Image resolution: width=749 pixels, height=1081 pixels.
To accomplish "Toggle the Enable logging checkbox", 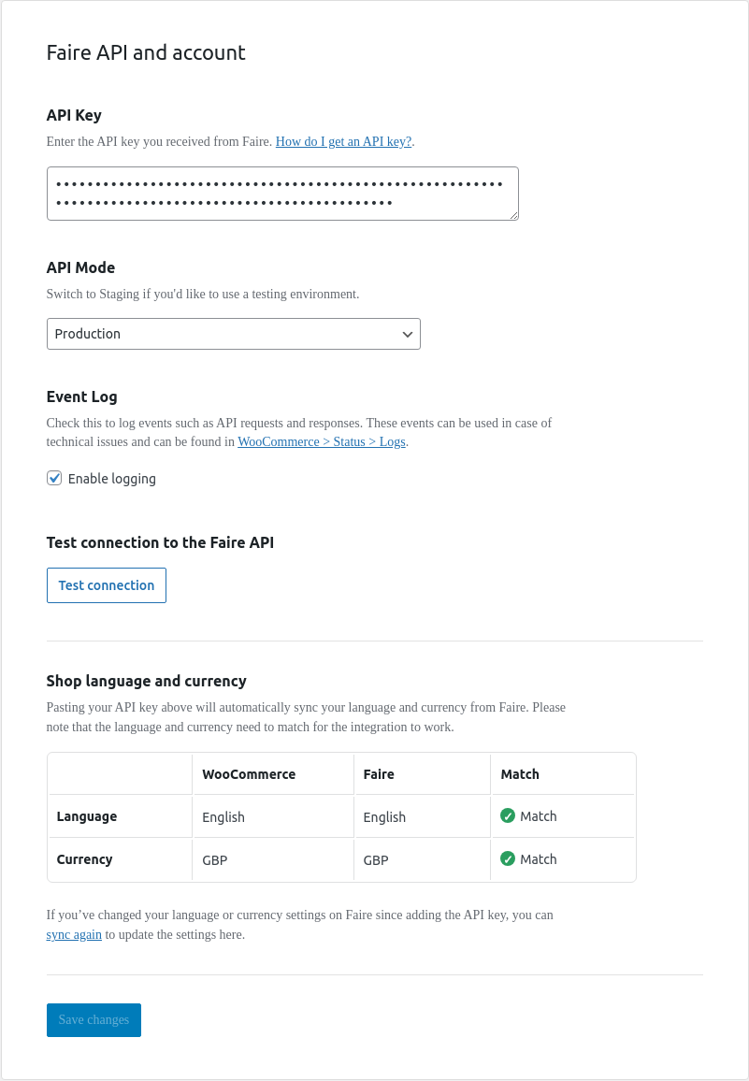I will [x=54, y=478].
